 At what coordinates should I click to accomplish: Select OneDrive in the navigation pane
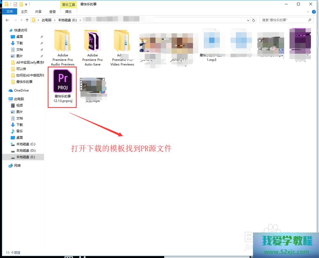pos(21,90)
